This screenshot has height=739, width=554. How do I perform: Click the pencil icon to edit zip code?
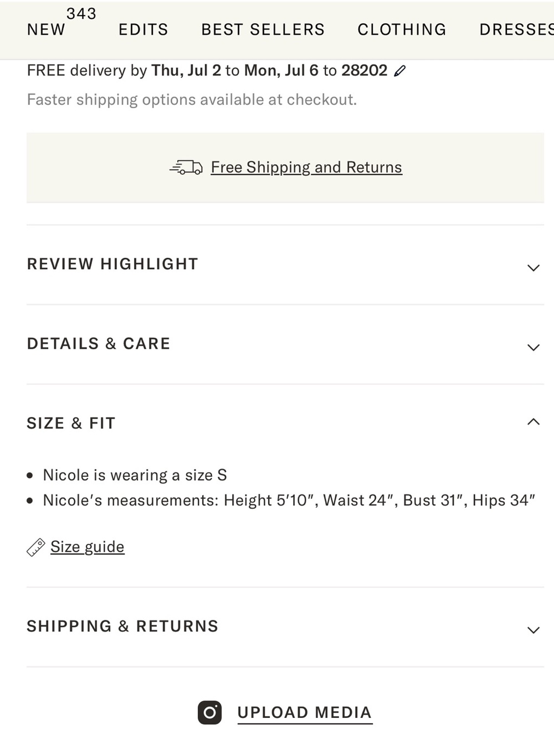pos(399,71)
